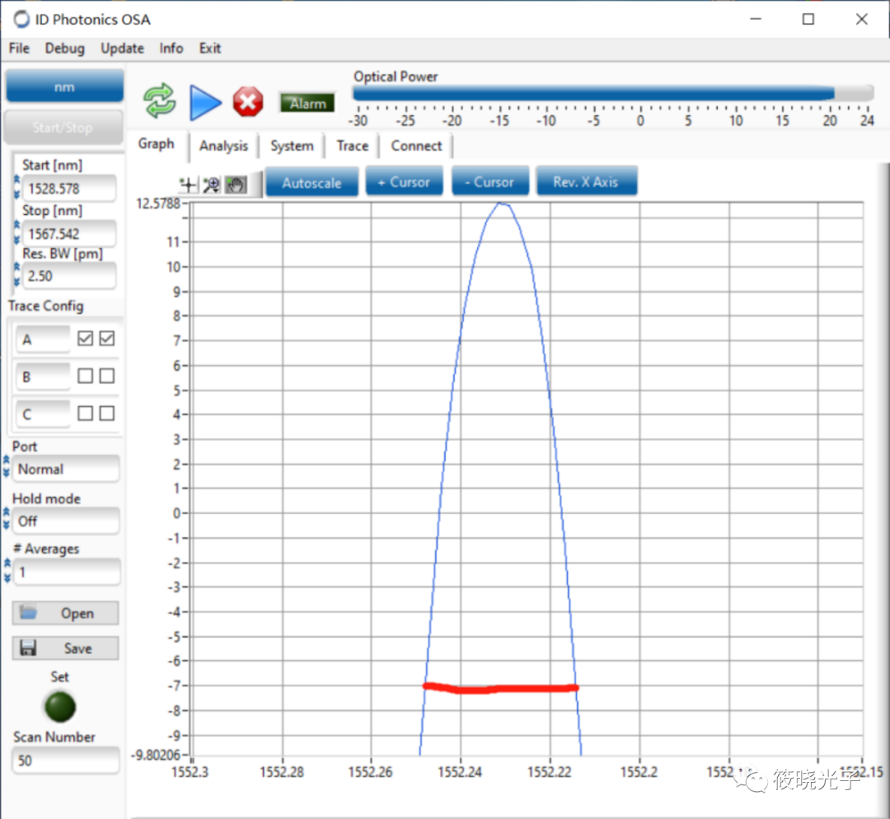Click the green refresh arrows icon
The image size is (890, 819).
pos(160,101)
